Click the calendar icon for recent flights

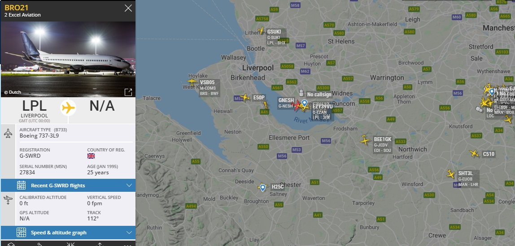click(x=22, y=186)
